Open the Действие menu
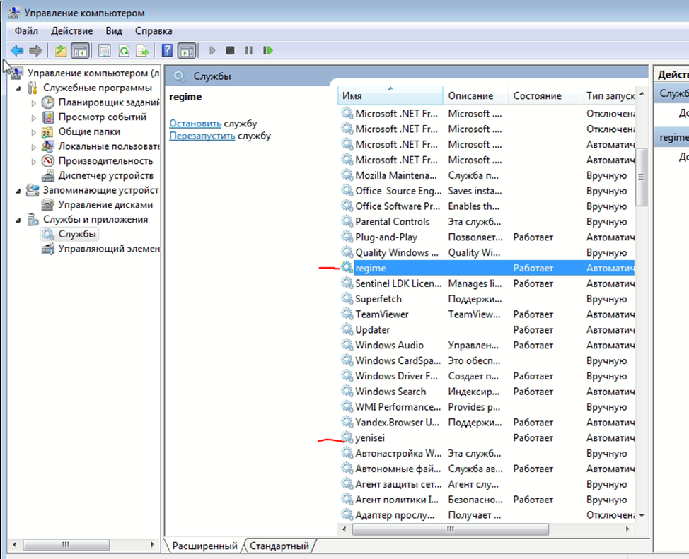The width and height of the screenshot is (689, 559). 71,30
